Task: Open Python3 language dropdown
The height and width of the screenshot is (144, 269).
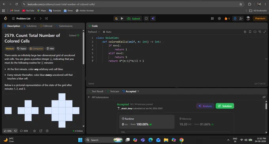Action: point(94,32)
